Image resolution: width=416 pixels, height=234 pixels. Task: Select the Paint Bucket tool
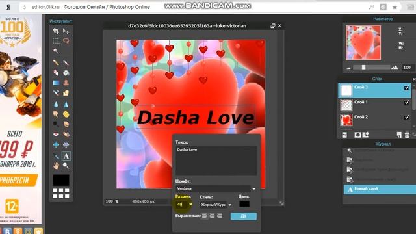(x=66, y=72)
